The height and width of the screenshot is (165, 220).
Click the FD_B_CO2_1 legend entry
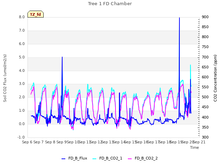coord(107,158)
